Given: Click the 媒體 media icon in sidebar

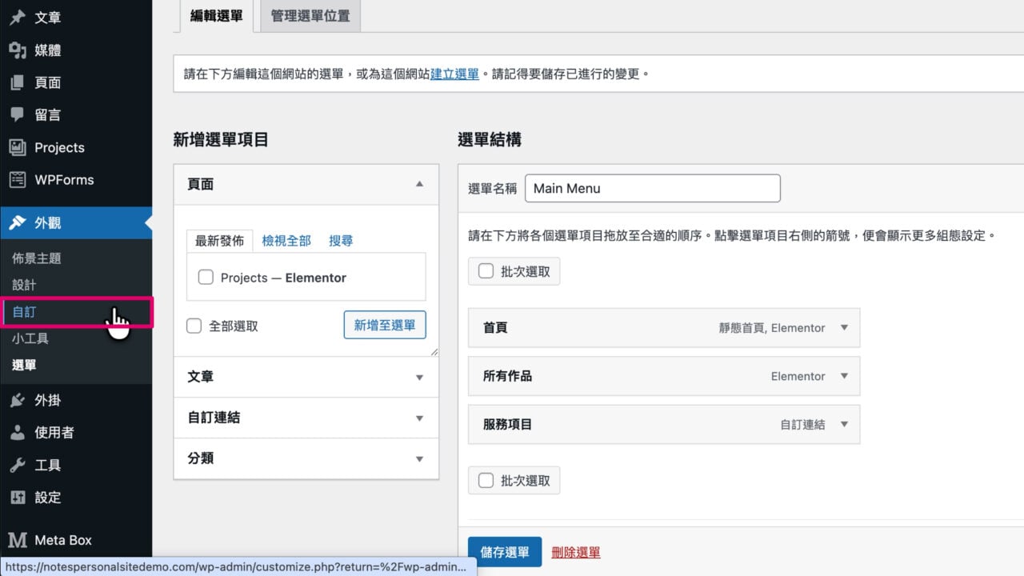Looking at the screenshot, I should [17, 50].
